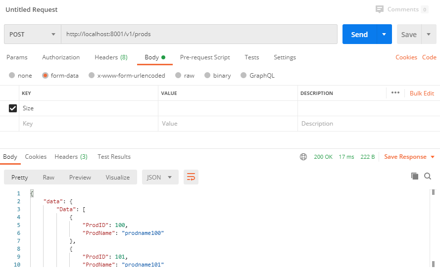
Task: Open the Comments icon
Action: (380, 9)
